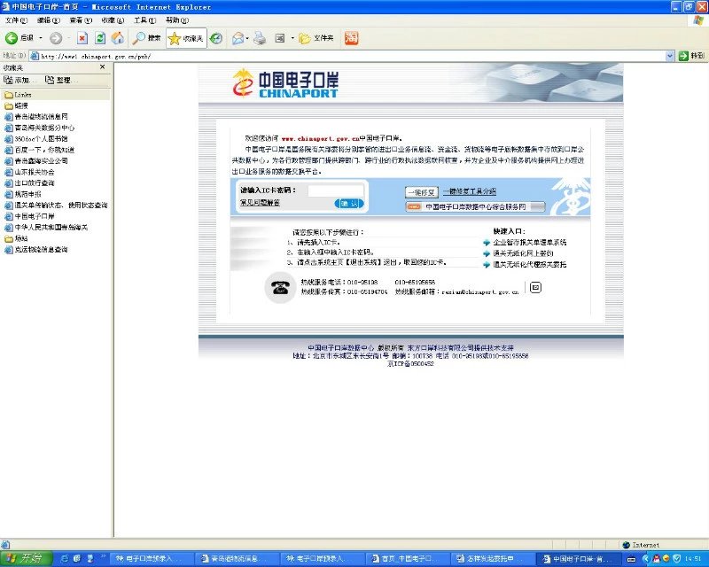
Task: Expand the 场站 favorites folder
Action: click(x=16, y=238)
